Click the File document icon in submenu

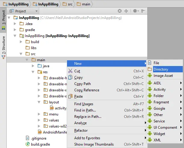point(149,63)
